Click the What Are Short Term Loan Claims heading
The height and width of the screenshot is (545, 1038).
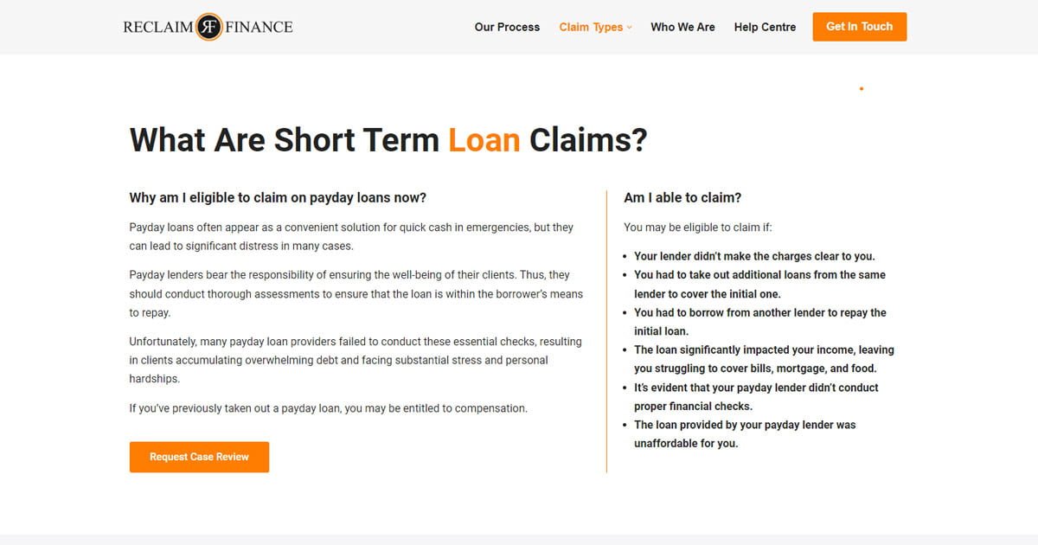coord(388,139)
